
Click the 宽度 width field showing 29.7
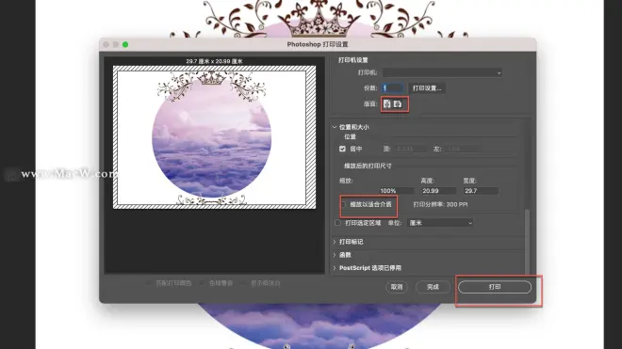tap(481, 191)
